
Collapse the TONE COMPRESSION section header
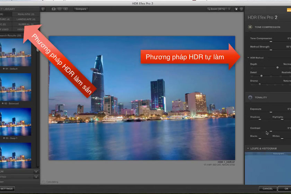point(268,27)
